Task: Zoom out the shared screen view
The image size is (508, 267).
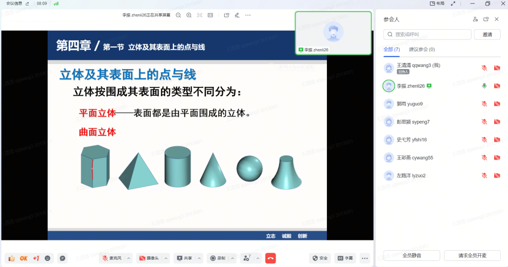Action: coord(178,15)
